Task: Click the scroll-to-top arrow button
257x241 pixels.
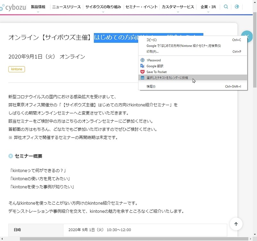Action: click(x=236, y=224)
